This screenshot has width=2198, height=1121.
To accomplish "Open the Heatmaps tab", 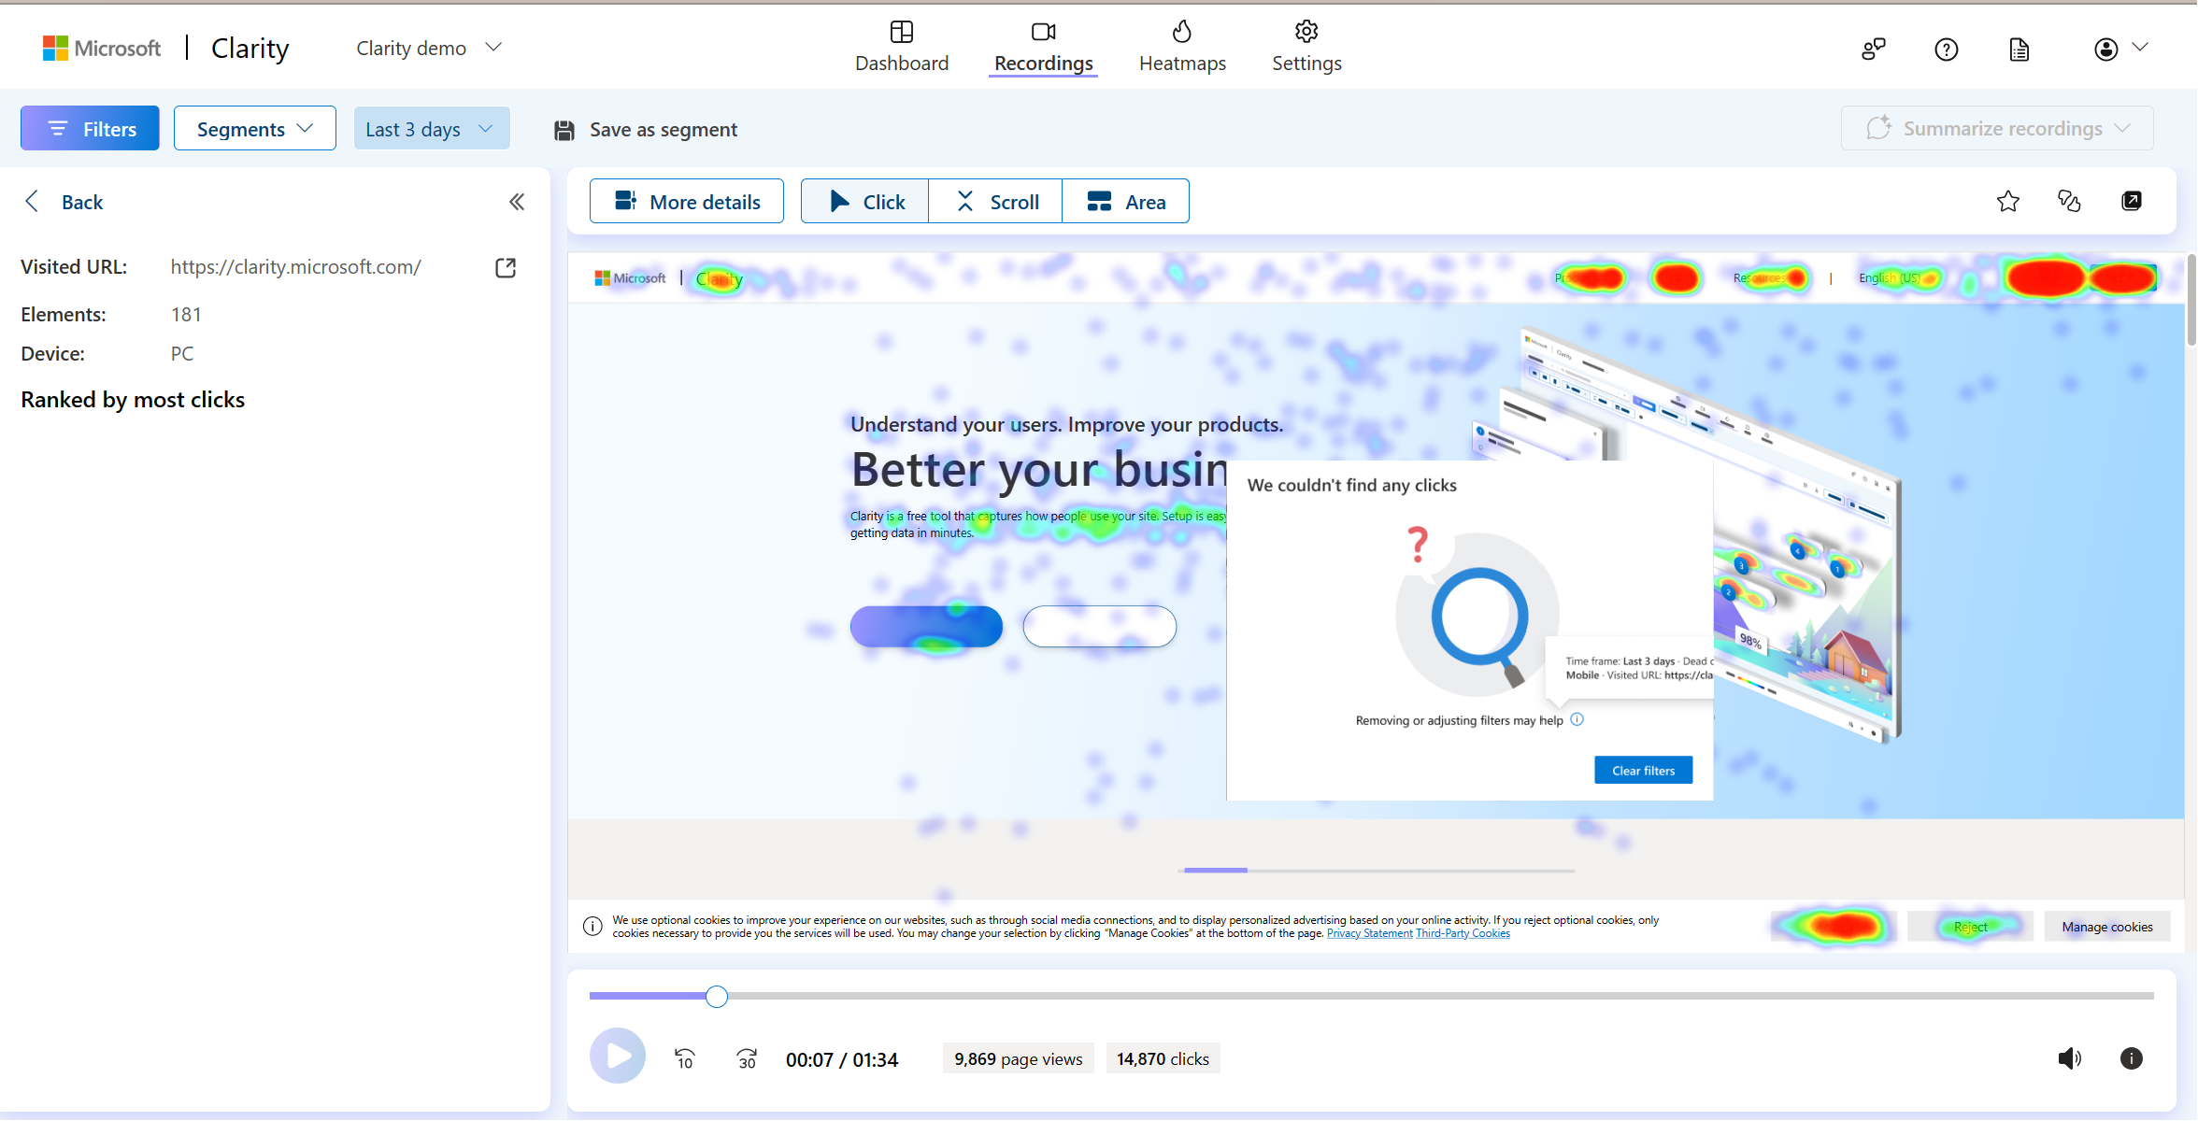I will (x=1182, y=47).
